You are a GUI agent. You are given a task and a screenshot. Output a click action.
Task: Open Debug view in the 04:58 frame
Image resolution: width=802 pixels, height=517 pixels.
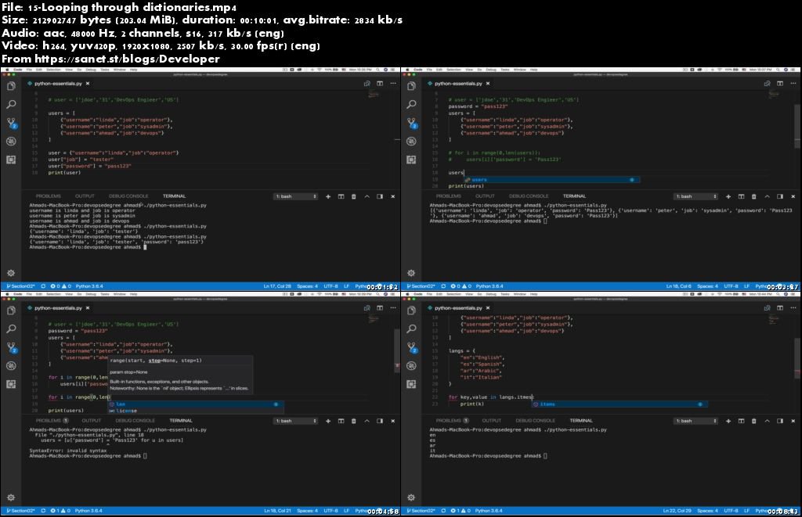11,366
